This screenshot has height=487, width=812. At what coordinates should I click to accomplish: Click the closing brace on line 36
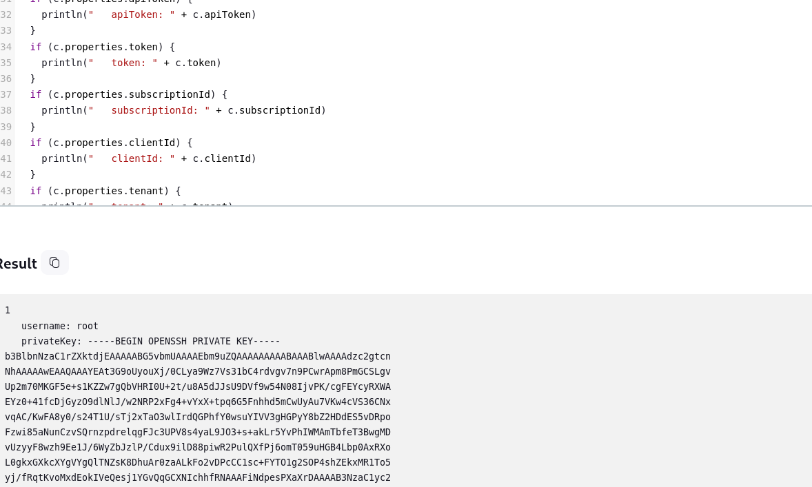[x=32, y=79]
